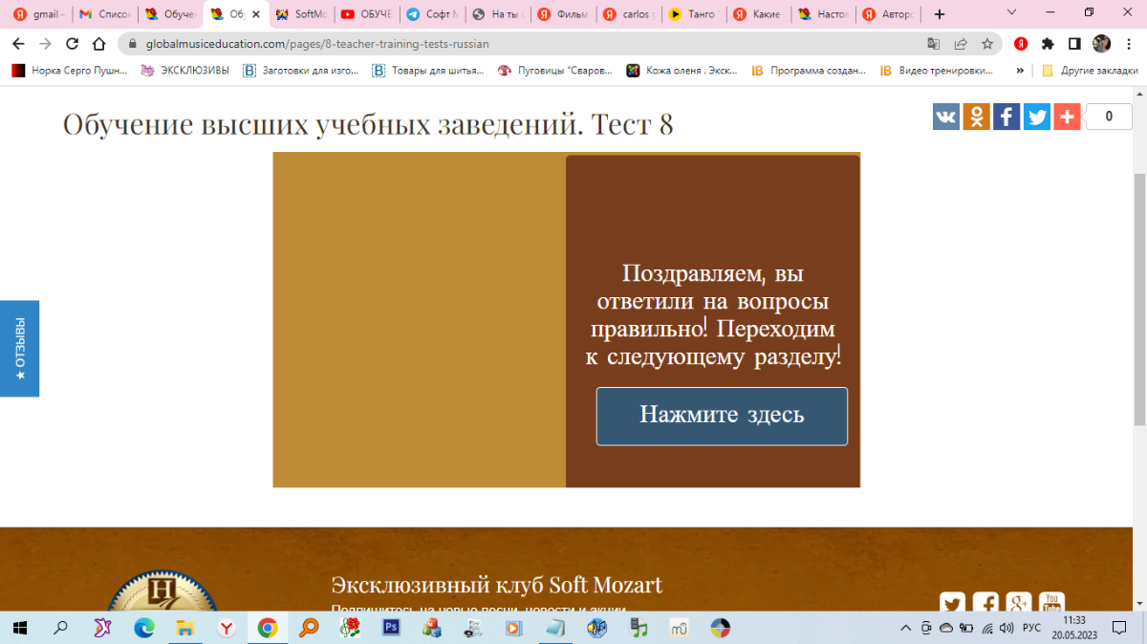
Task: Open the footer YouTube icon
Action: pyautogui.click(x=1051, y=603)
